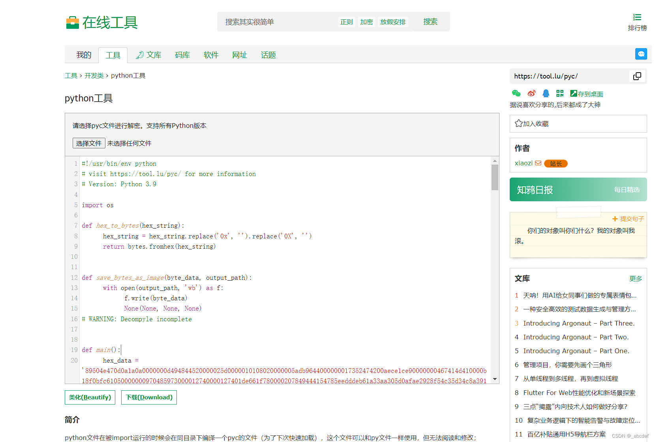
Task: Click the 正则 quick search tag
Action: click(x=346, y=22)
